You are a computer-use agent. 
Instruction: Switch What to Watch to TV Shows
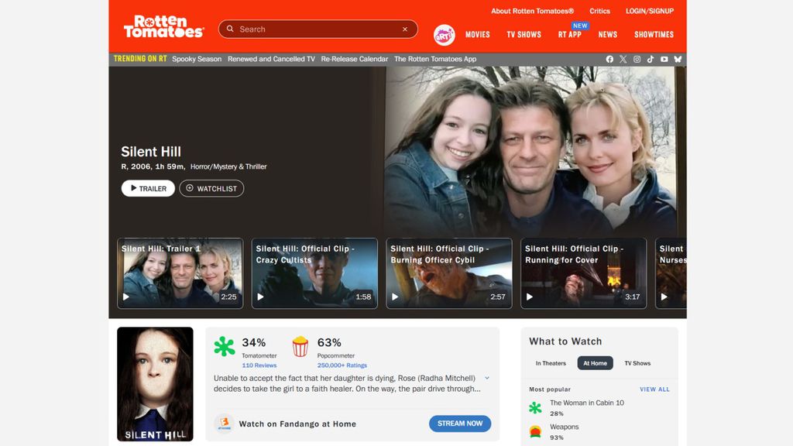(637, 363)
